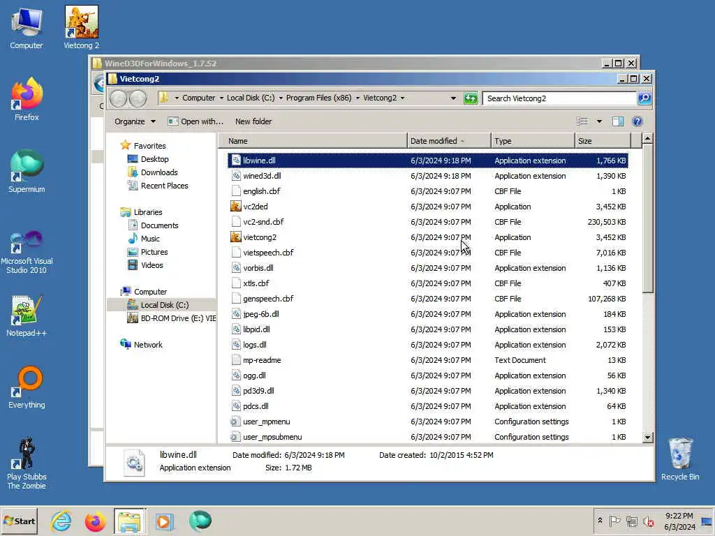The width and height of the screenshot is (715, 536).
Task: Launch Firefox from the desktop
Action: 27,99
